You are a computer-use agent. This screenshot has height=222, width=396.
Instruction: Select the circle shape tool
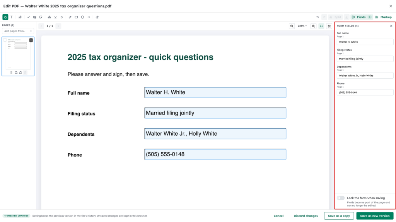click(82, 17)
